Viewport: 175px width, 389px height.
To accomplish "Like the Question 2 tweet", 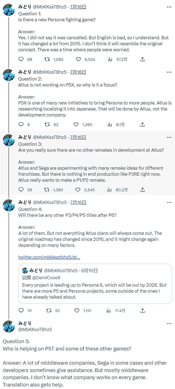I will click(76, 124).
